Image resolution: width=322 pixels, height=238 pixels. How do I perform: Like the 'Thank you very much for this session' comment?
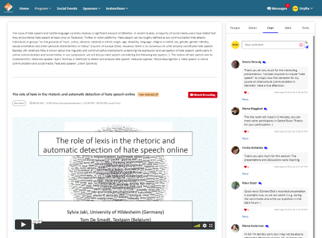[x=246, y=167]
